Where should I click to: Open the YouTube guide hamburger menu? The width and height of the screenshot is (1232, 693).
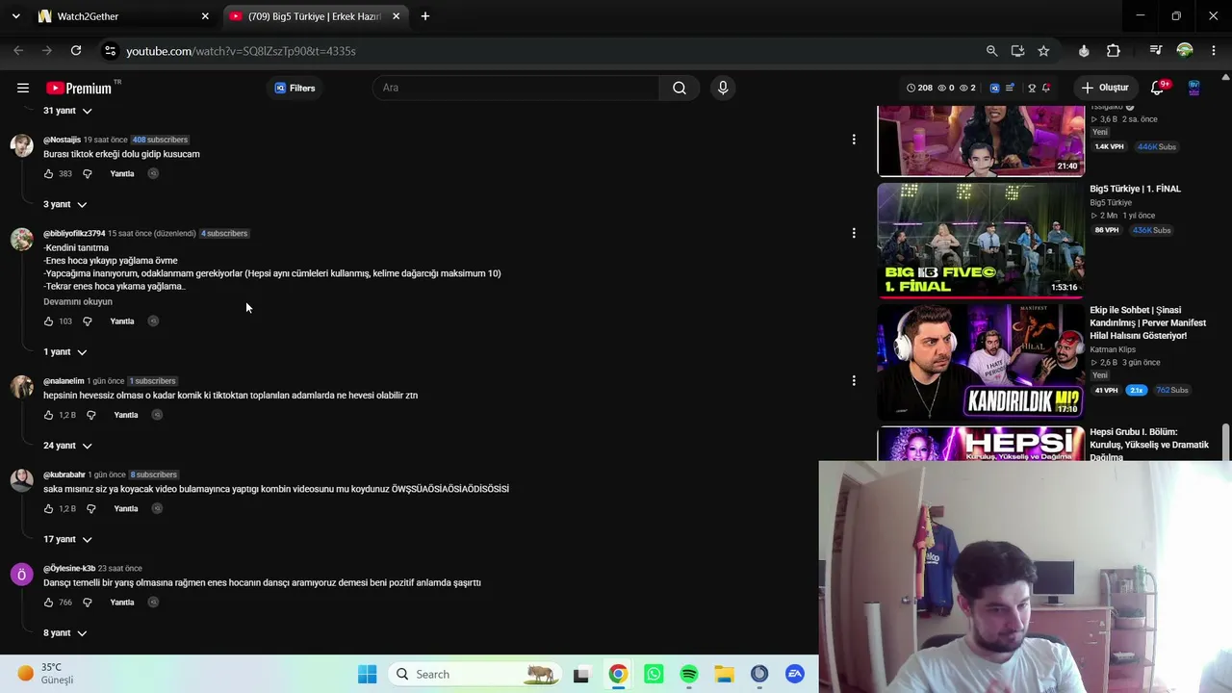[x=23, y=88]
